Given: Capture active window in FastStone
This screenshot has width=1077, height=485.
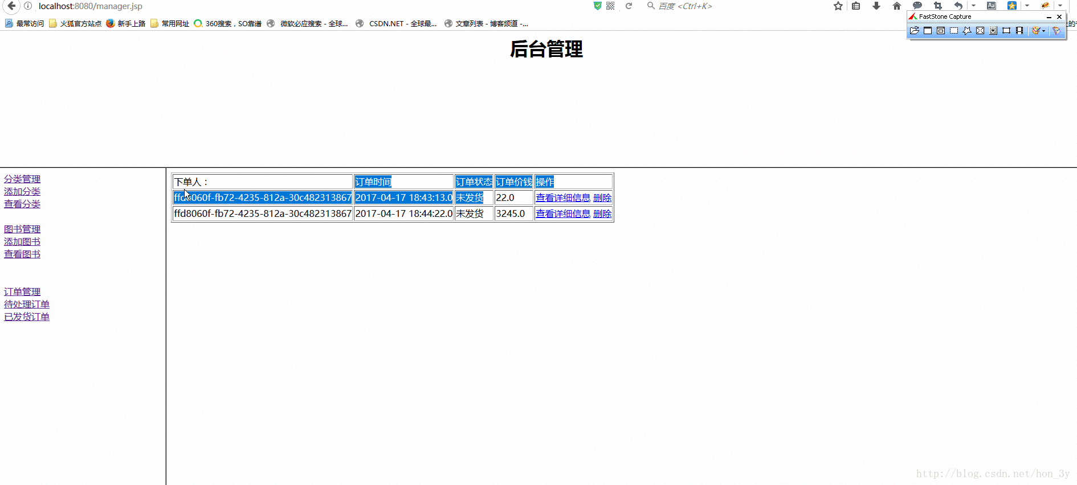Looking at the screenshot, I should (x=928, y=31).
